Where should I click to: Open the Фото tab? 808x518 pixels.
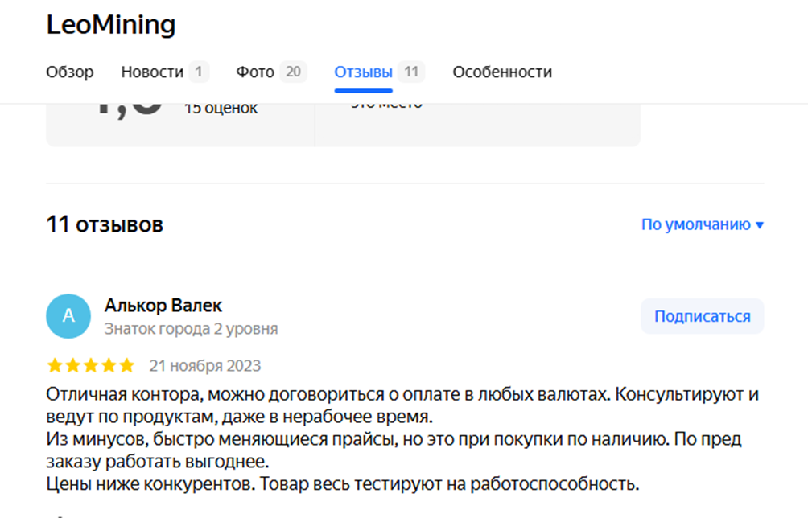point(271,72)
